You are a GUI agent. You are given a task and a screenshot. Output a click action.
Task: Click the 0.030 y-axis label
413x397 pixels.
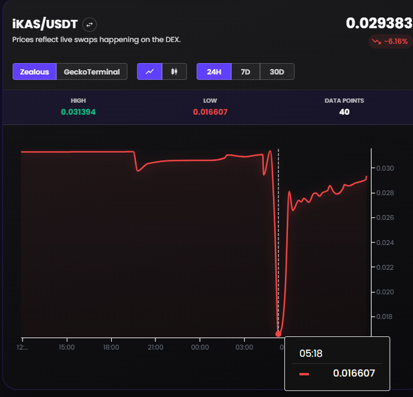(x=385, y=168)
